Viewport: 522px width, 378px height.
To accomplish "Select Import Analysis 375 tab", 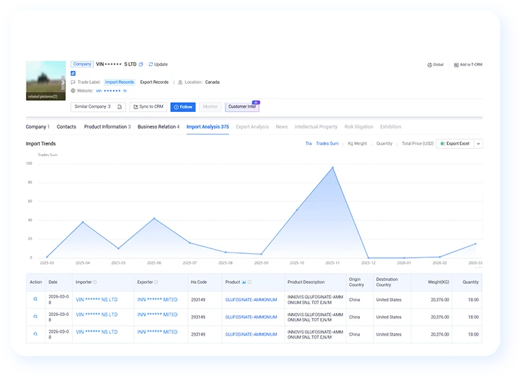I will pyautogui.click(x=208, y=127).
